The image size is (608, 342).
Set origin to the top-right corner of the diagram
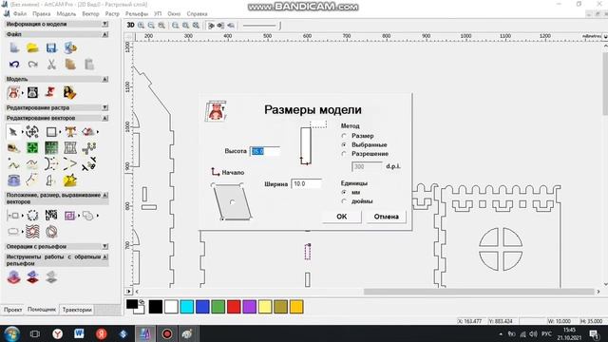(241, 185)
